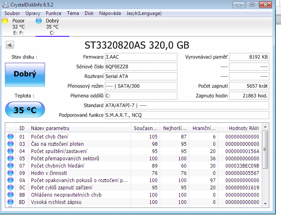Click the Současn... column header
The width and height of the screenshot is (281, 216).
pos(146,128)
